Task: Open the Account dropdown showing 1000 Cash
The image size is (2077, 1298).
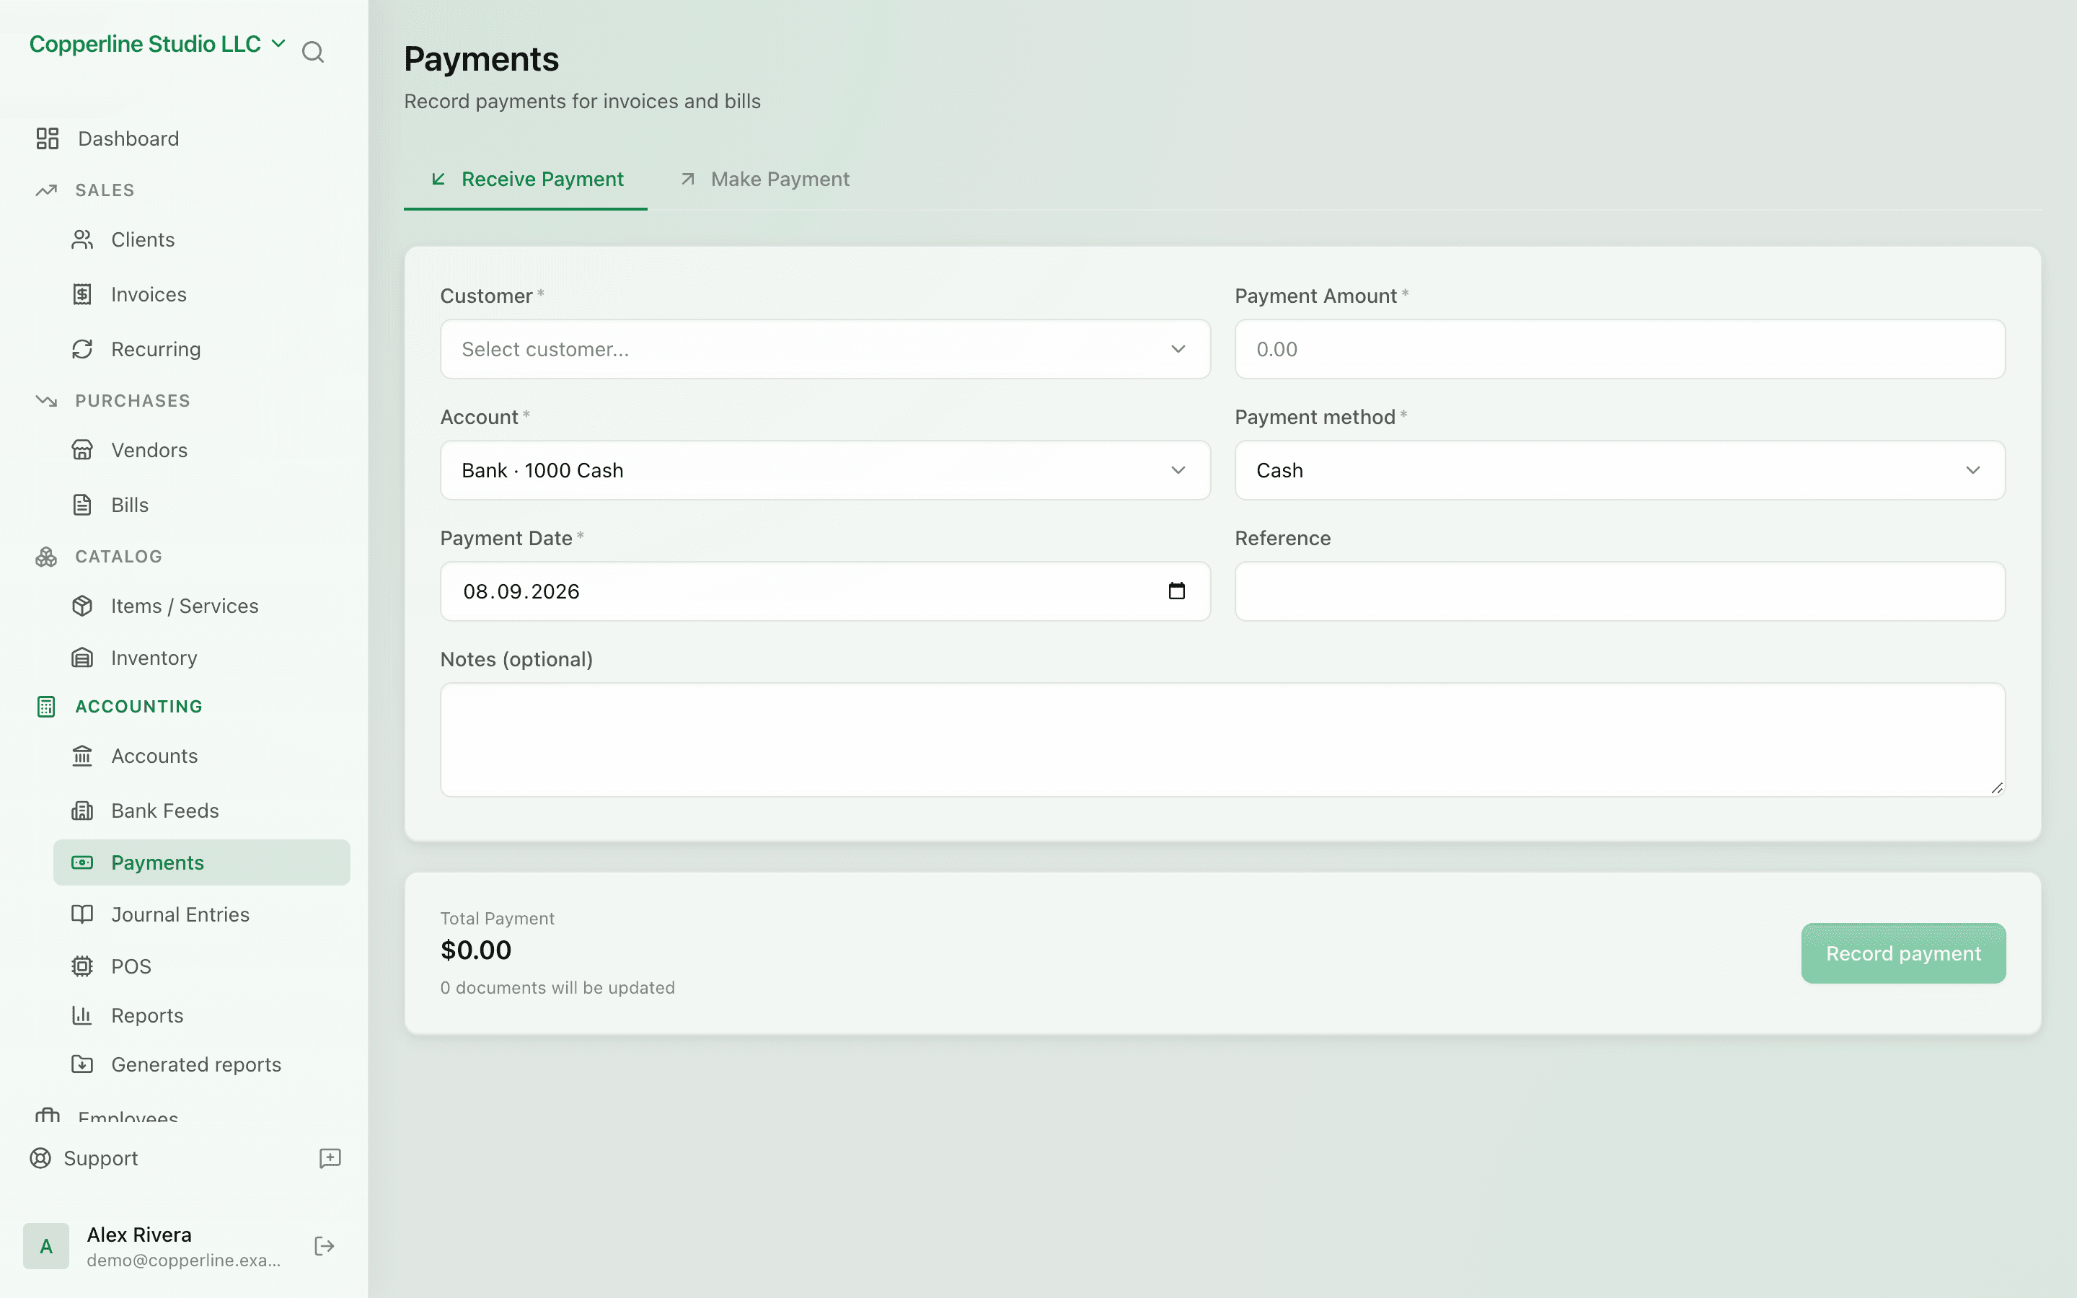Action: (x=825, y=470)
